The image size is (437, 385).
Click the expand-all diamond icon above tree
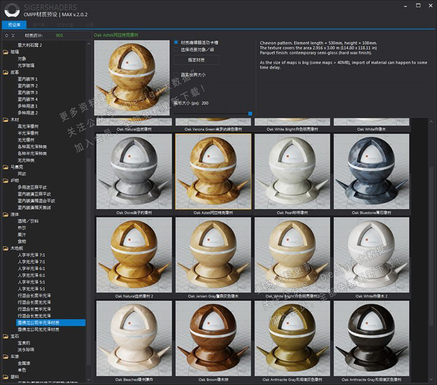click(6, 35)
